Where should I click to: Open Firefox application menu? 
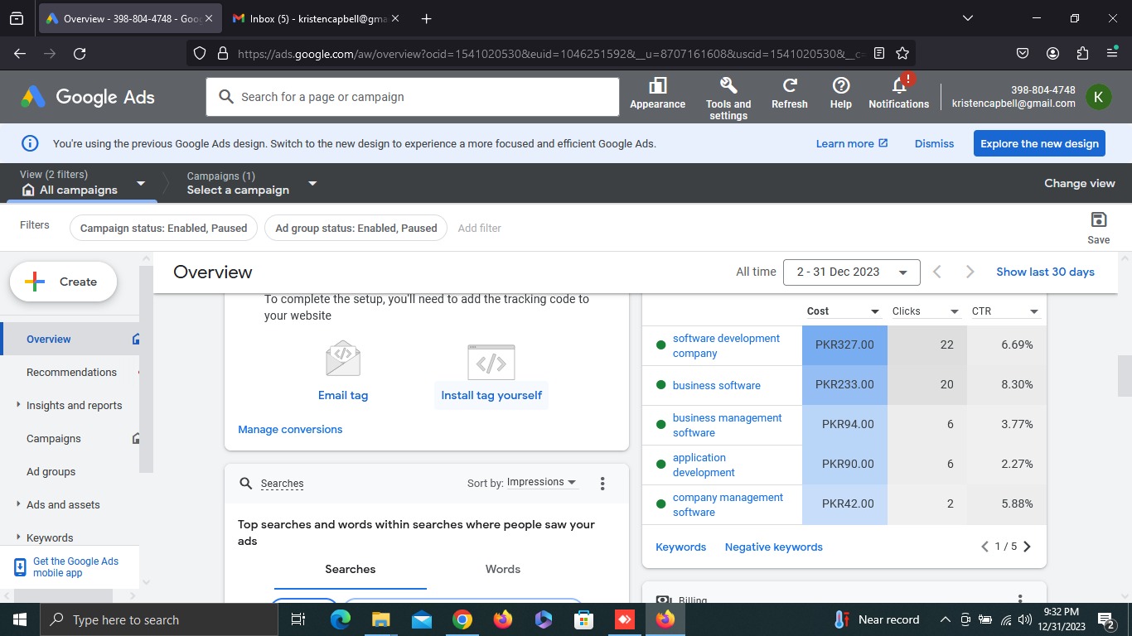(x=1112, y=53)
